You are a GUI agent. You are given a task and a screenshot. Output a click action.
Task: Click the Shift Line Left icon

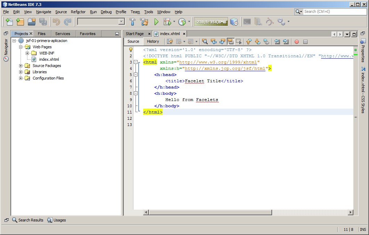point(277,42)
